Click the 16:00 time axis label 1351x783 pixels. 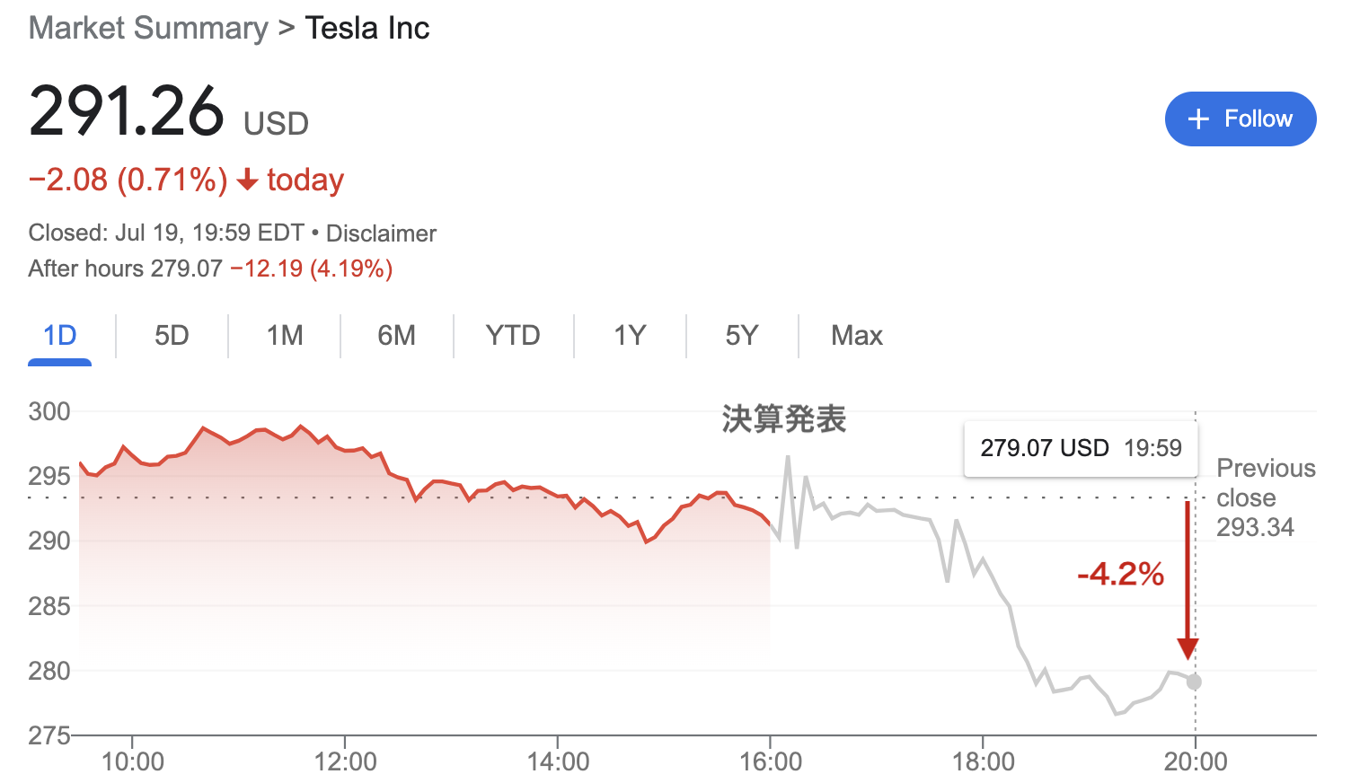coord(770,762)
